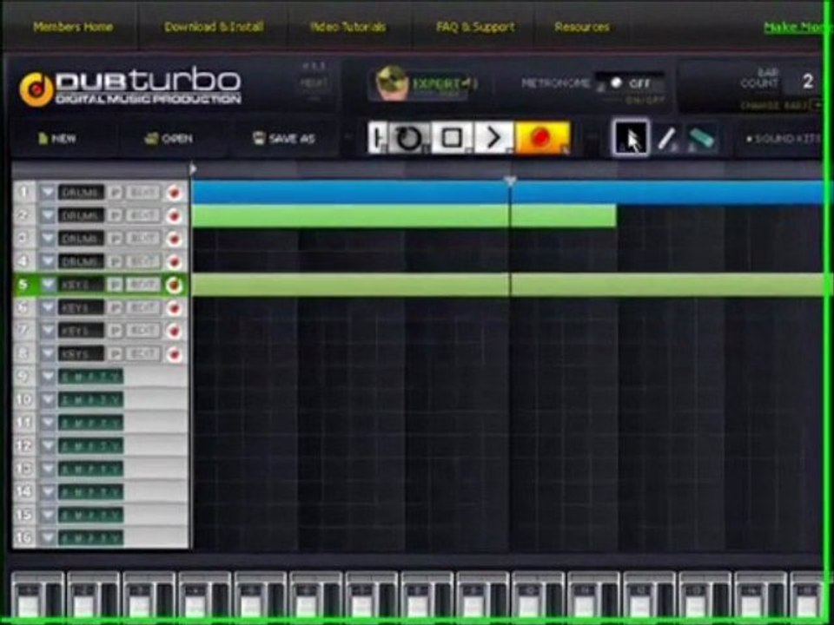Start playback with the Play arrow button
The width and height of the screenshot is (834, 625).
[x=493, y=138]
